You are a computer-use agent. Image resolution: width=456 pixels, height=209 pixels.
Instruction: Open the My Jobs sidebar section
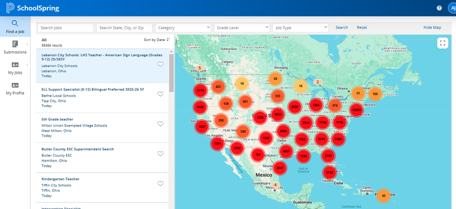[15, 68]
